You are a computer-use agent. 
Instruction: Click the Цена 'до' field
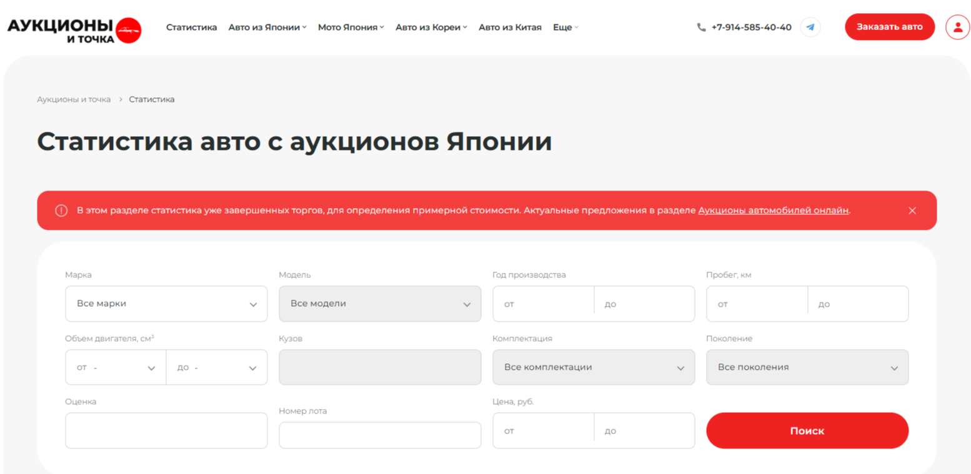[x=644, y=430]
